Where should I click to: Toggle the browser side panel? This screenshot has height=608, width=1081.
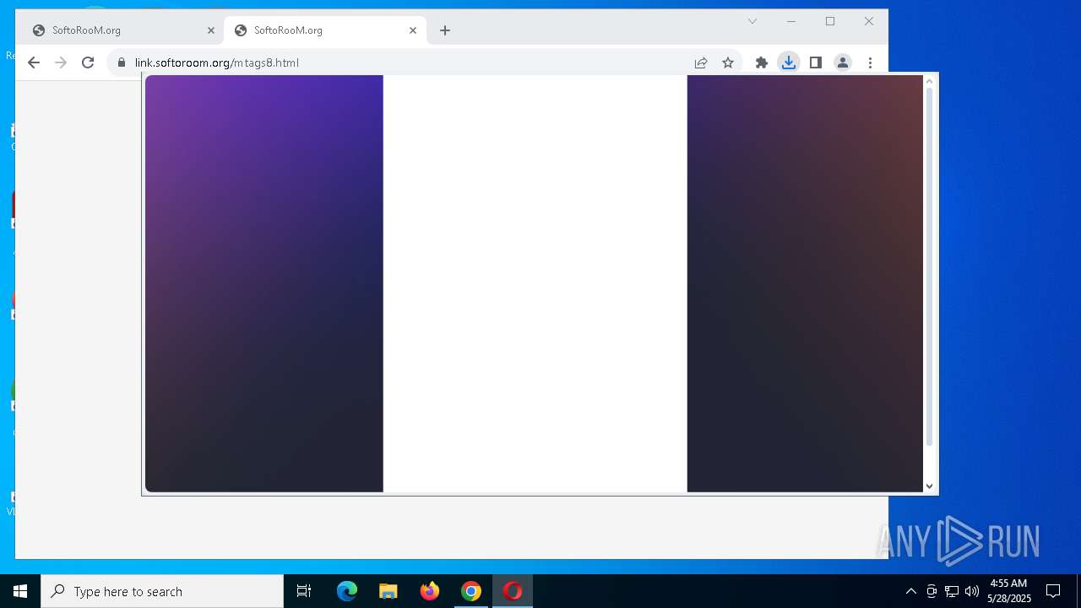click(816, 62)
